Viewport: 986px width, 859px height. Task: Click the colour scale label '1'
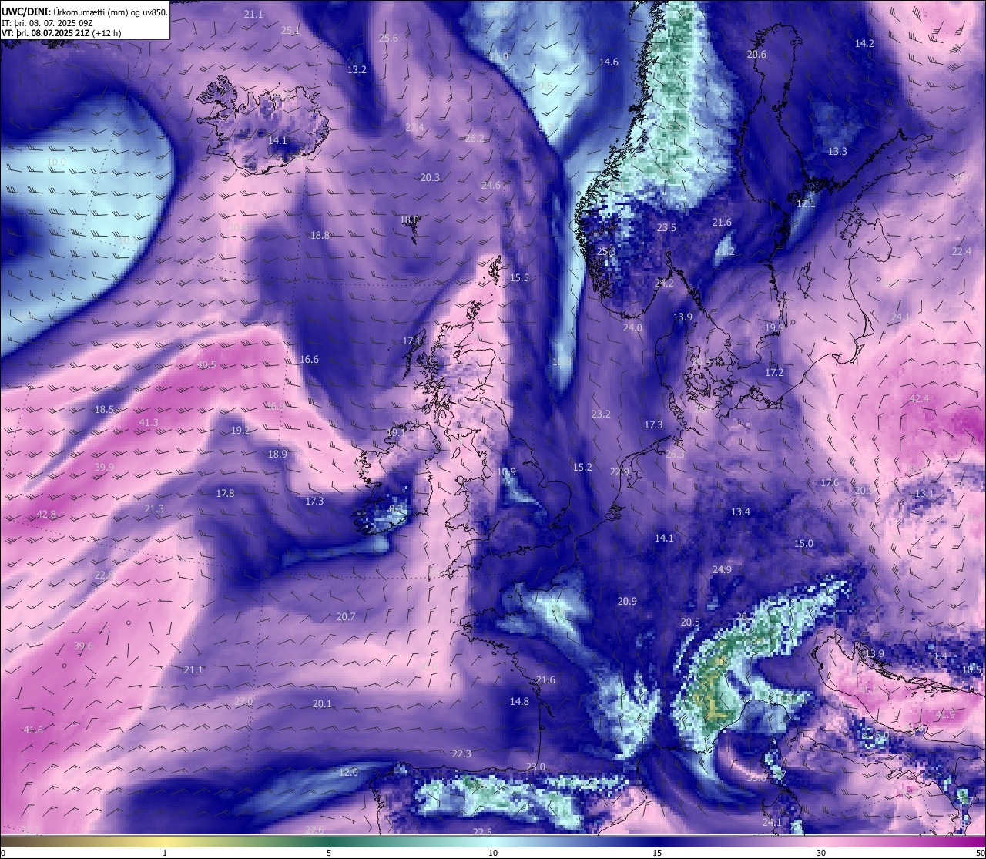point(165,853)
